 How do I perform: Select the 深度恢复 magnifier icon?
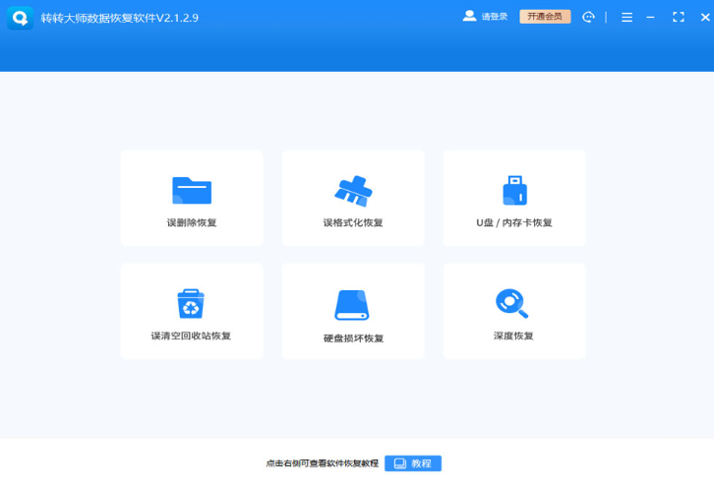click(x=511, y=303)
